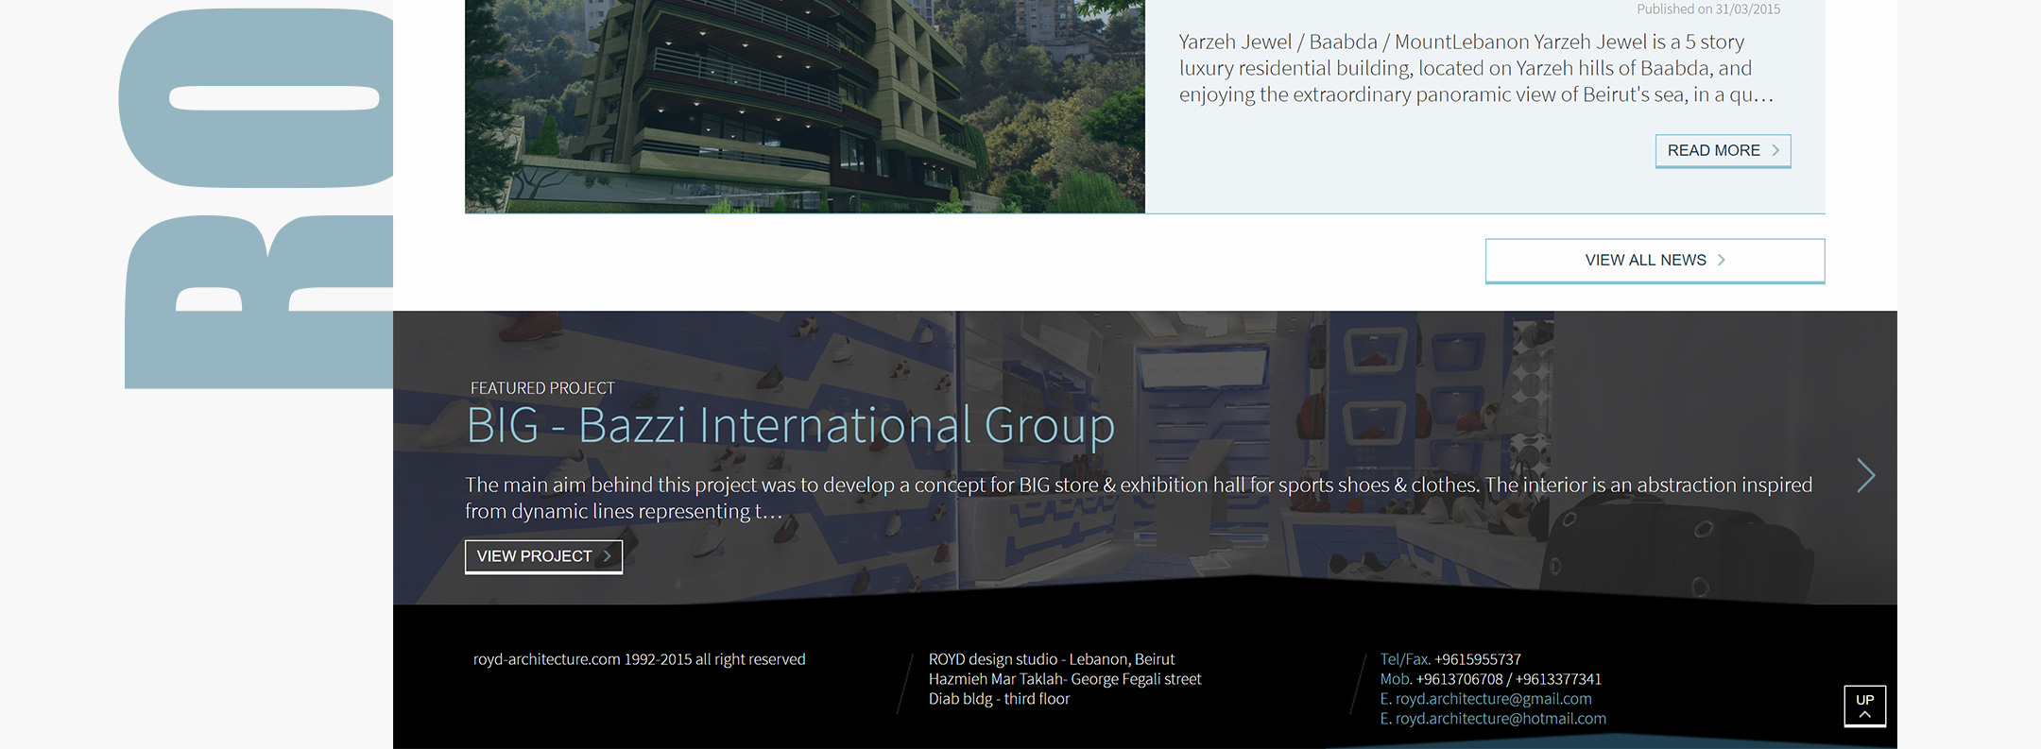Click mobile number +9613706708
The width and height of the screenshot is (2041, 749).
click(1459, 679)
